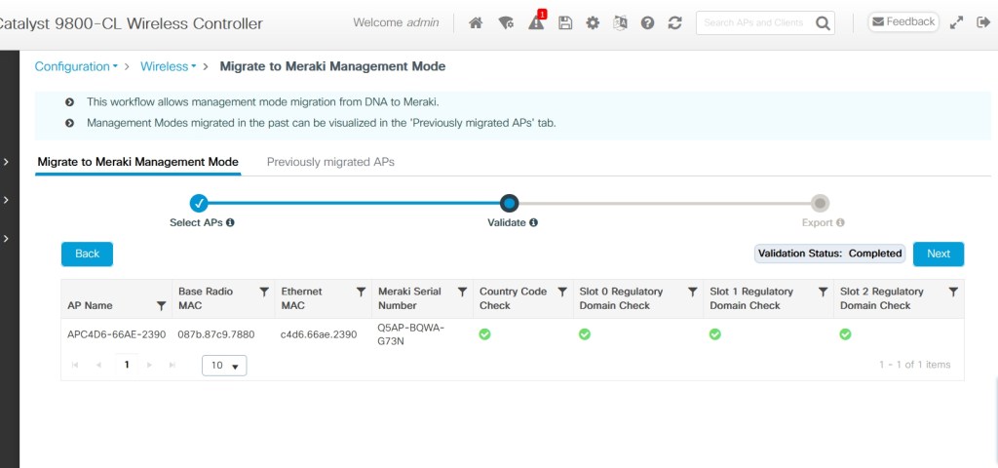Viewport: 998px width, 468px height.
Task: Click the Search APs and Clients field
Action: click(754, 22)
